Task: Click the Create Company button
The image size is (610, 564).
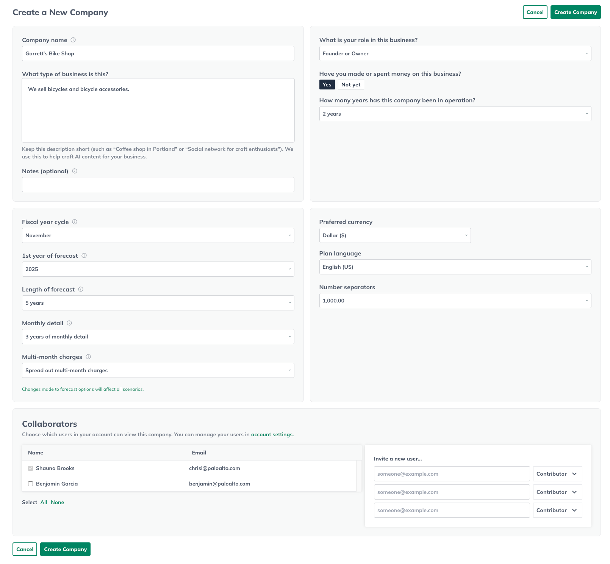Action: point(575,12)
